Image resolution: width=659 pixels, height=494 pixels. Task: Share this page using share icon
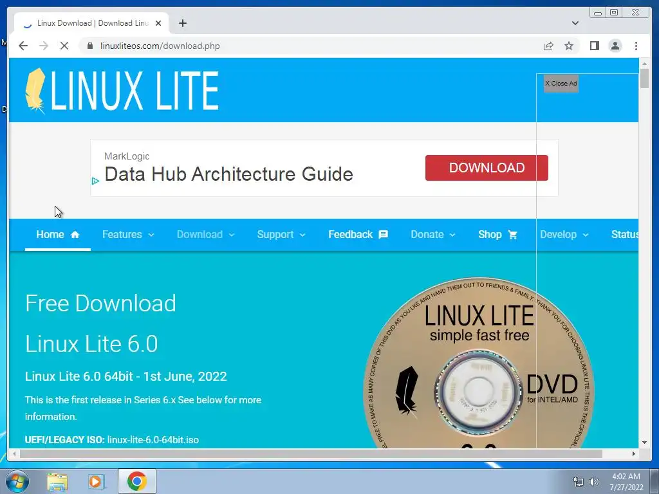tap(548, 46)
